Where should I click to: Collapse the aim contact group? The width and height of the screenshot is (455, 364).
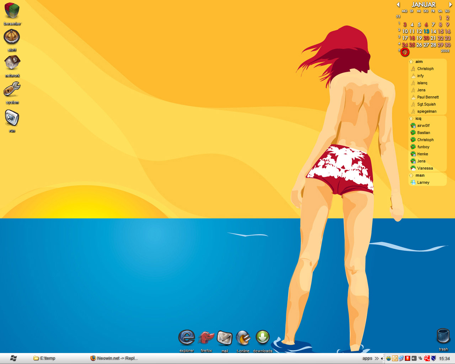tap(411, 62)
